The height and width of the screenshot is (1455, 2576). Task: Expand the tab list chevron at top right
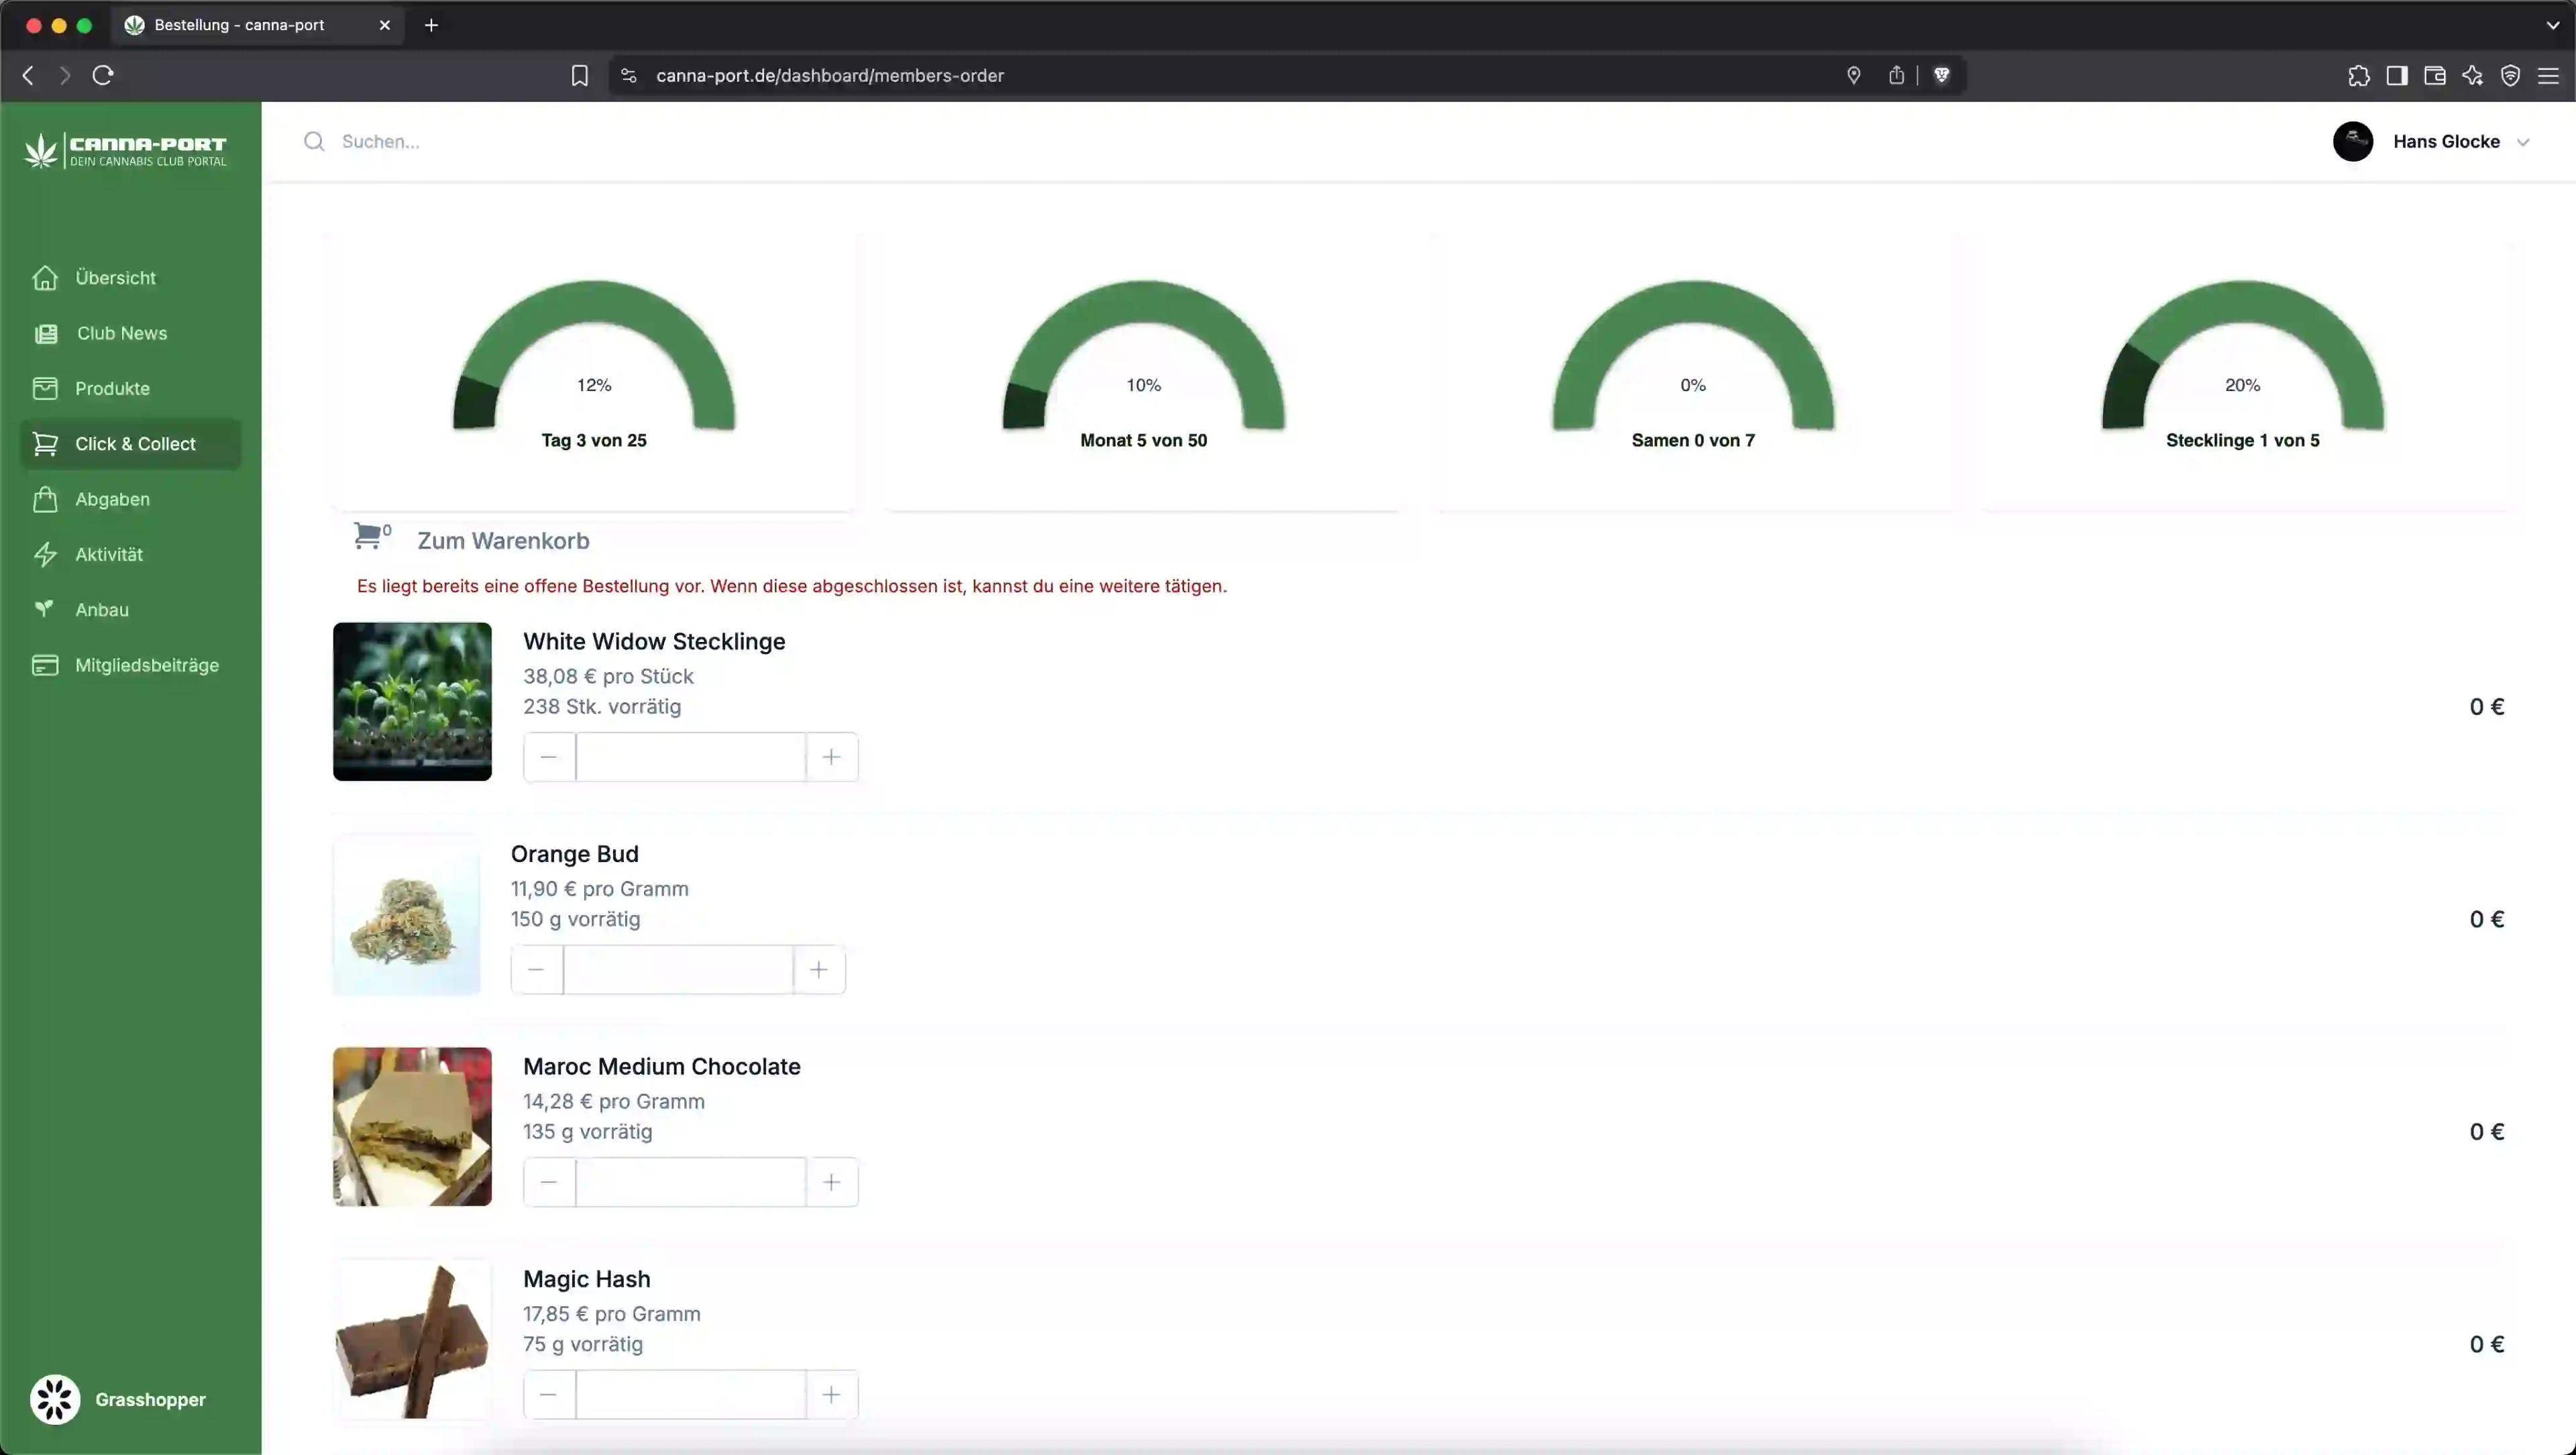[2553, 25]
